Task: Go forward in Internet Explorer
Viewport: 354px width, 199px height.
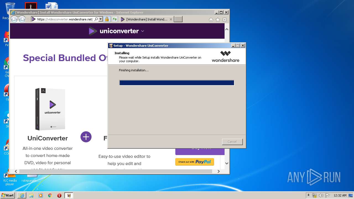Action: click(x=22, y=19)
